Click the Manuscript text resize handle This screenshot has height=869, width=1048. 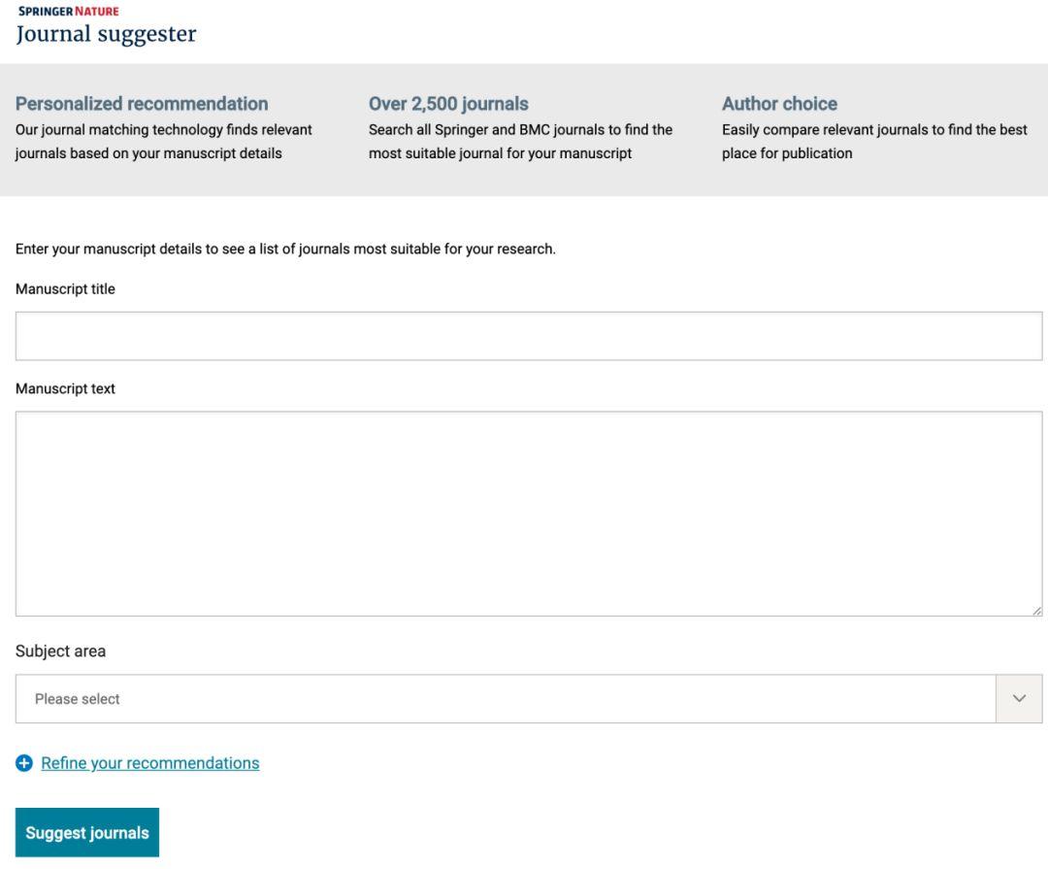(1037, 611)
